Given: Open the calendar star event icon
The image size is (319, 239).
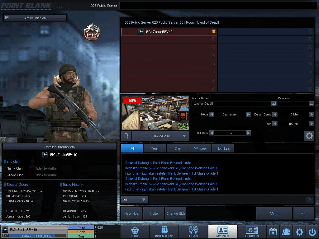Looking at the screenshot, I should pyautogui.click(x=273, y=232).
